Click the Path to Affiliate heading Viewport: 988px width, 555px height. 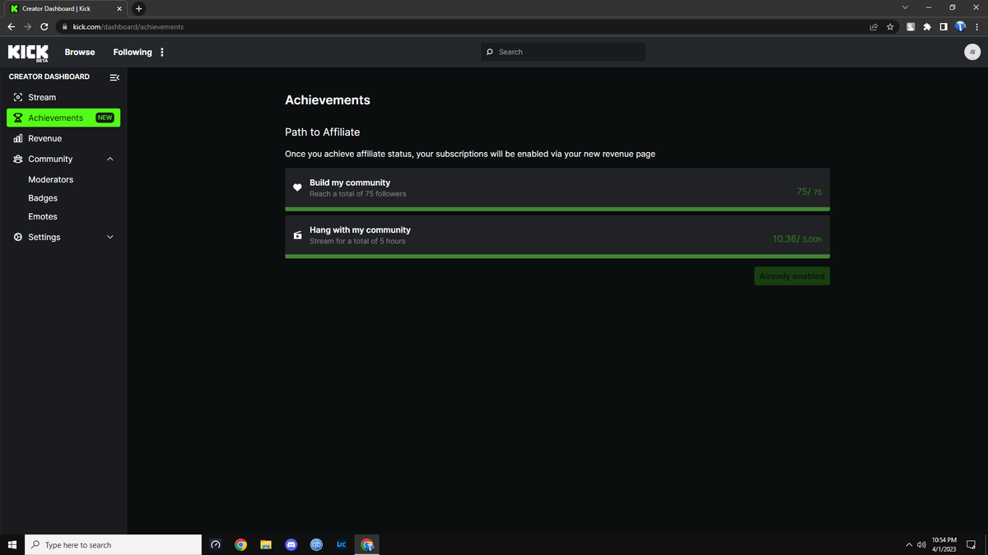tap(322, 132)
